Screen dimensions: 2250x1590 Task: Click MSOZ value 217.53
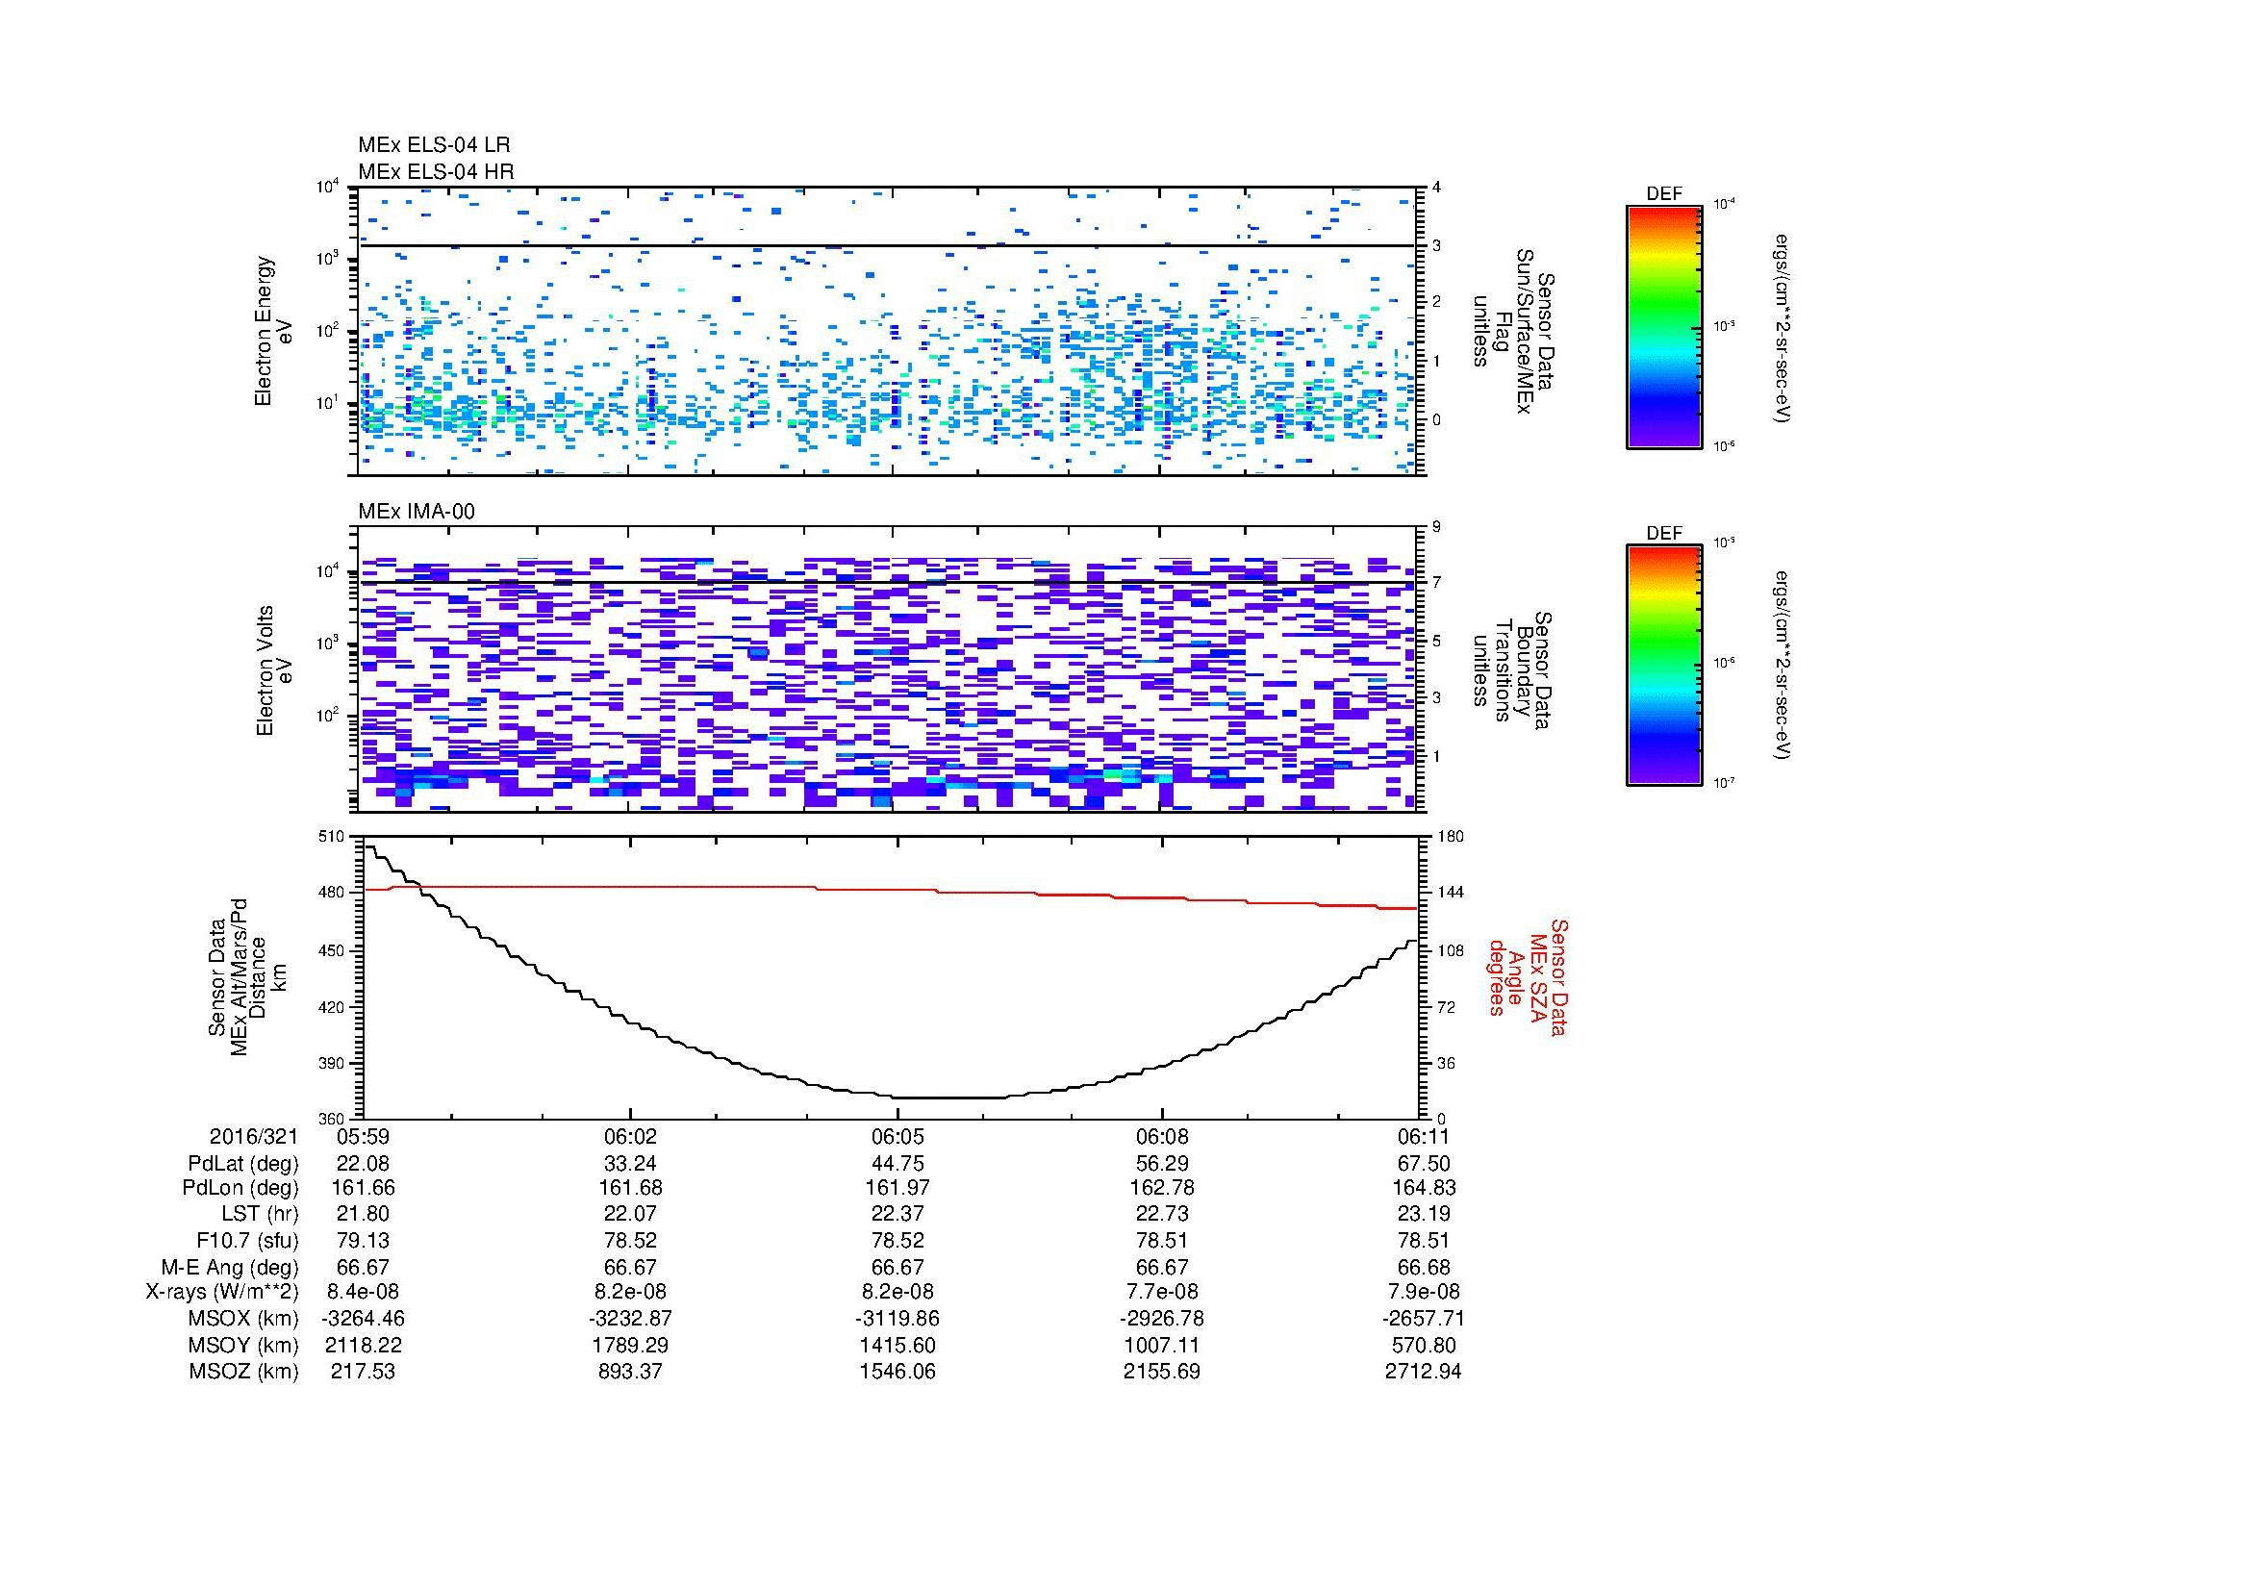[363, 1373]
